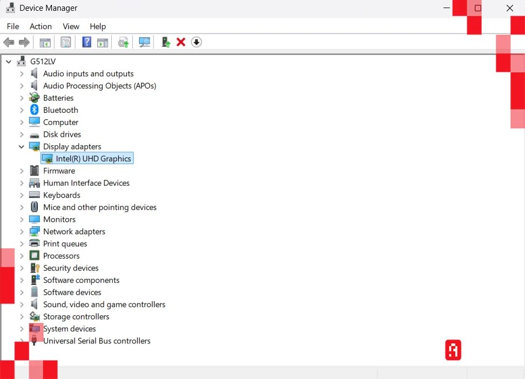The width and height of the screenshot is (525, 379).
Task: Open the Help menu
Action: 98,26
